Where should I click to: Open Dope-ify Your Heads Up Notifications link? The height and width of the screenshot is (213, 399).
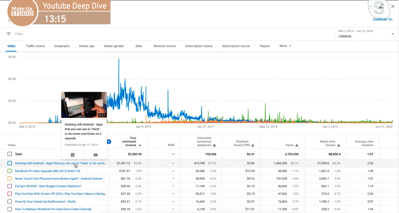click(x=45, y=201)
